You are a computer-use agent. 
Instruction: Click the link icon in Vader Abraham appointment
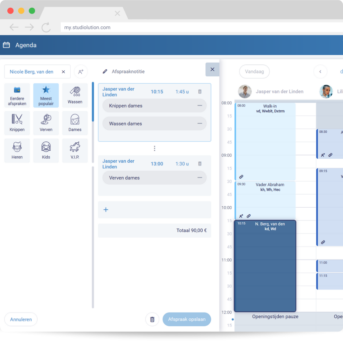click(249, 216)
